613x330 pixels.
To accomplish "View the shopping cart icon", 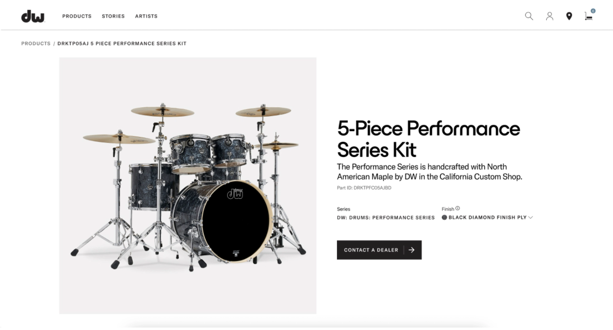I will click(589, 17).
